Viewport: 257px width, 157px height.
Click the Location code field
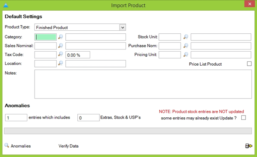[x=46, y=64]
